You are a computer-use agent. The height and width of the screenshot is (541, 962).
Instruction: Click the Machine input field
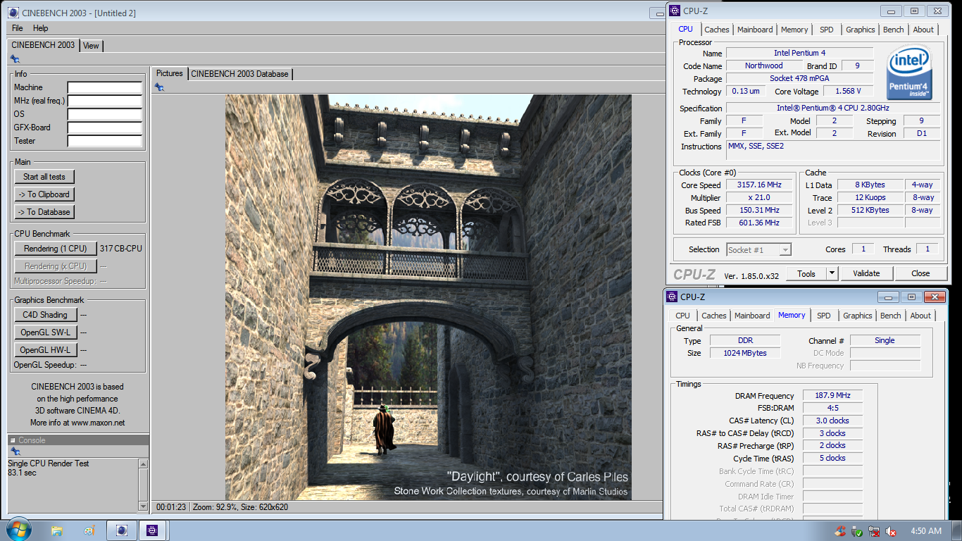pos(105,87)
